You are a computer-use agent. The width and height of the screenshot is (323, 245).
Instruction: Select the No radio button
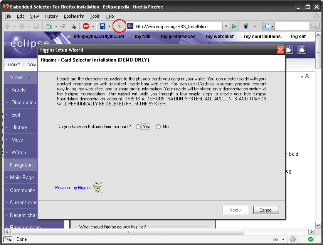158,127
